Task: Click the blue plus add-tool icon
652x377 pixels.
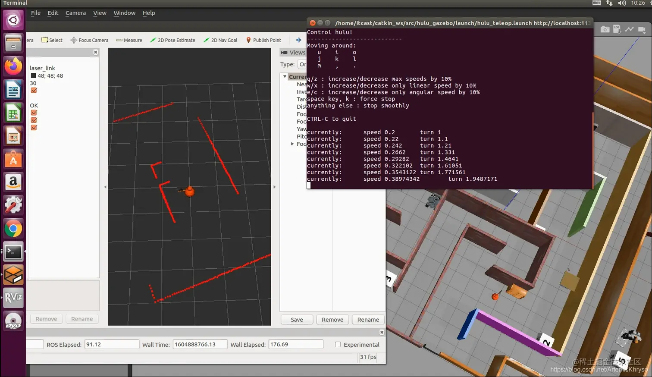Action: 298,40
